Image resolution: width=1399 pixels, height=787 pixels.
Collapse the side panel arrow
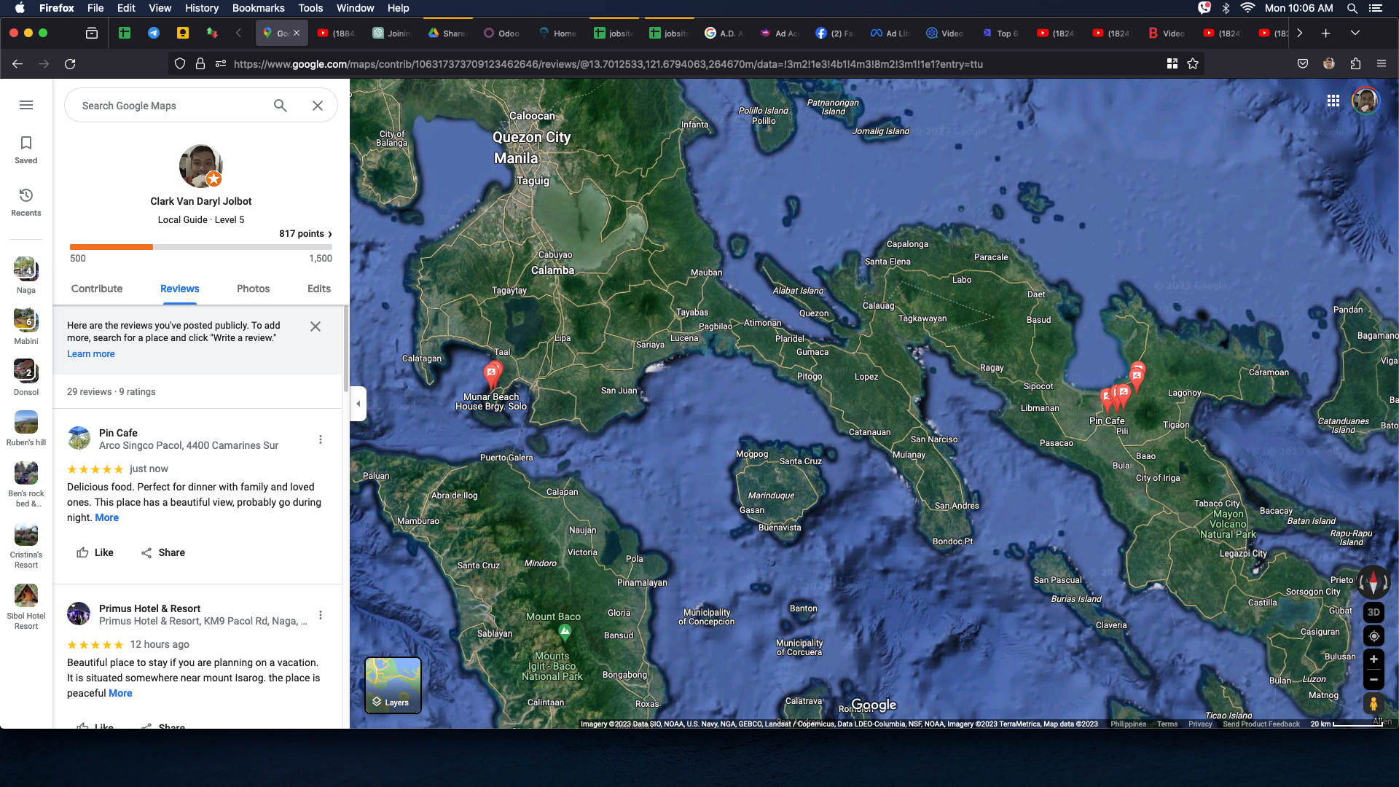[x=358, y=404]
